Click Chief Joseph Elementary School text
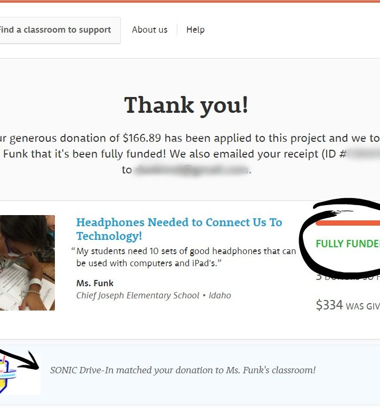 (138, 295)
